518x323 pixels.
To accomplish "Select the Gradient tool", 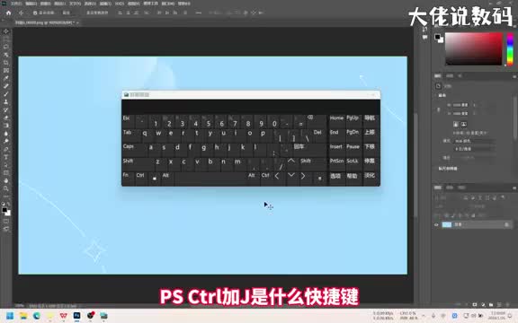I will click(x=6, y=126).
